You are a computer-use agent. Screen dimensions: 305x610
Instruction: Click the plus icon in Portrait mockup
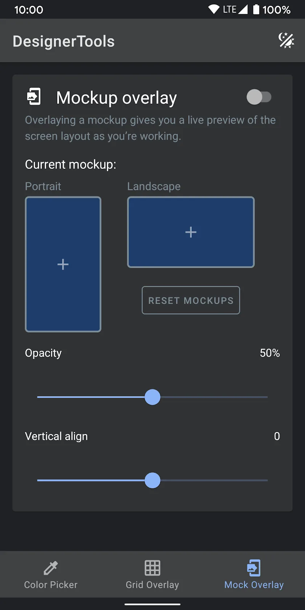pyautogui.click(x=63, y=264)
